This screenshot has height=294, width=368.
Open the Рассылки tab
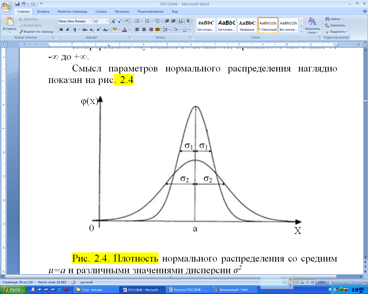coord(122,11)
